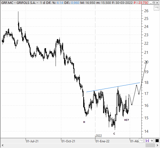The height and width of the screenshot is (148, 160).
Task: Click the 01-Jul-21 date axis label
Action: (x=32, y=141)
